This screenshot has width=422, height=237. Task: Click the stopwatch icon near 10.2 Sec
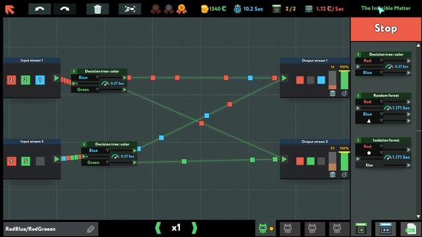click(x=237, y=9)
